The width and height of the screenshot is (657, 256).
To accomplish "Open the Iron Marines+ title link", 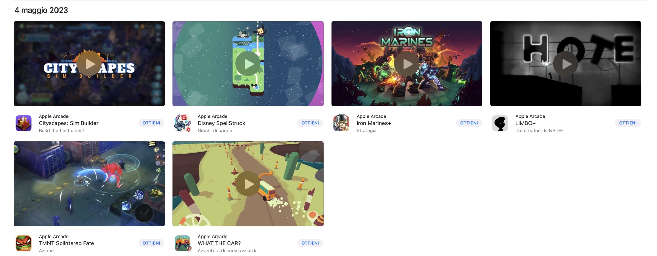I will 374,123.
